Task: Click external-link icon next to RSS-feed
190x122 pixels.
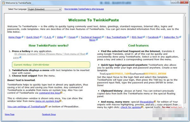Action: coord(144,37)
